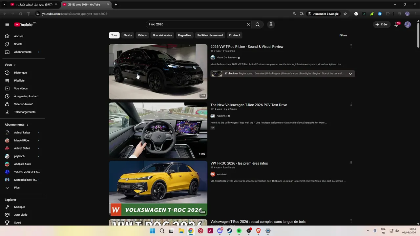Select the Tous filter chip

(x=114, y=35)
